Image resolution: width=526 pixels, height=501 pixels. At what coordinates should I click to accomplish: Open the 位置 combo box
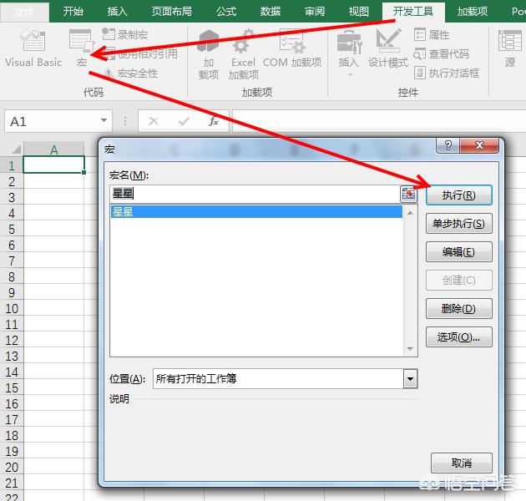point(286,379)
